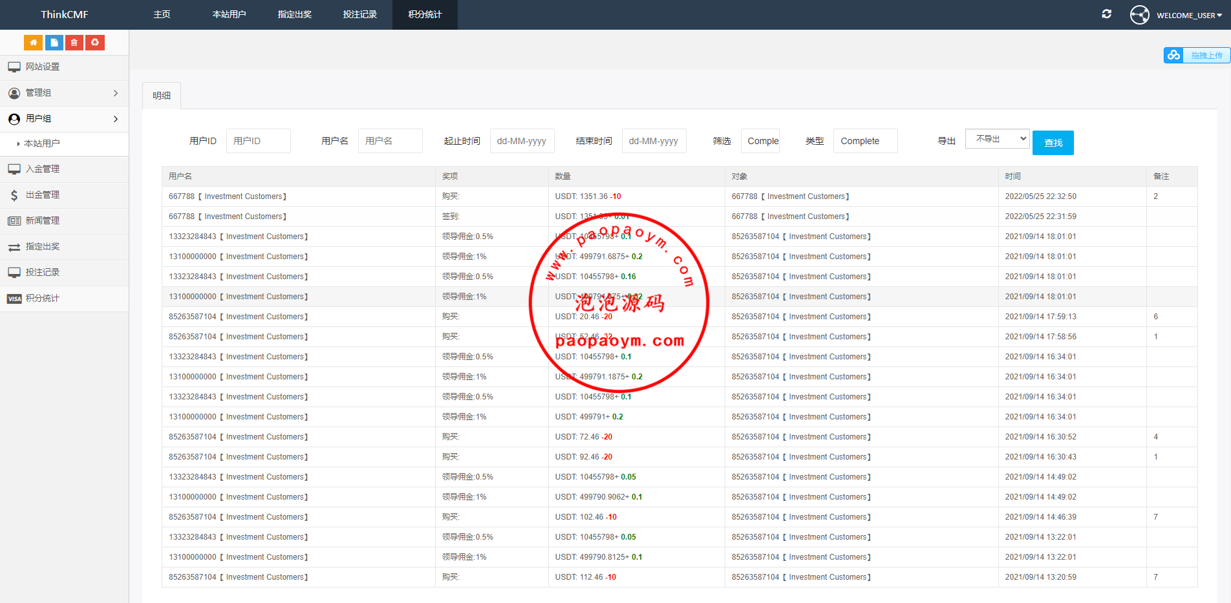Screen dimensions: 1231x603
Task: Click the orange home icon button
Action: (x=33, y=43)
